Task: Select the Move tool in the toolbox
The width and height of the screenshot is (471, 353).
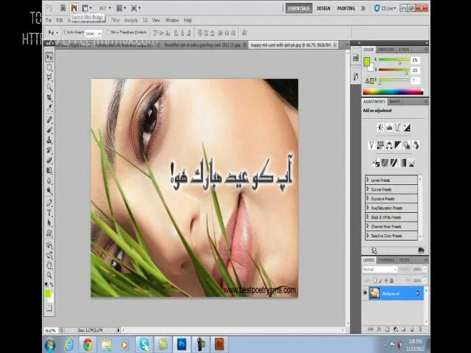Action: point(49,57)
